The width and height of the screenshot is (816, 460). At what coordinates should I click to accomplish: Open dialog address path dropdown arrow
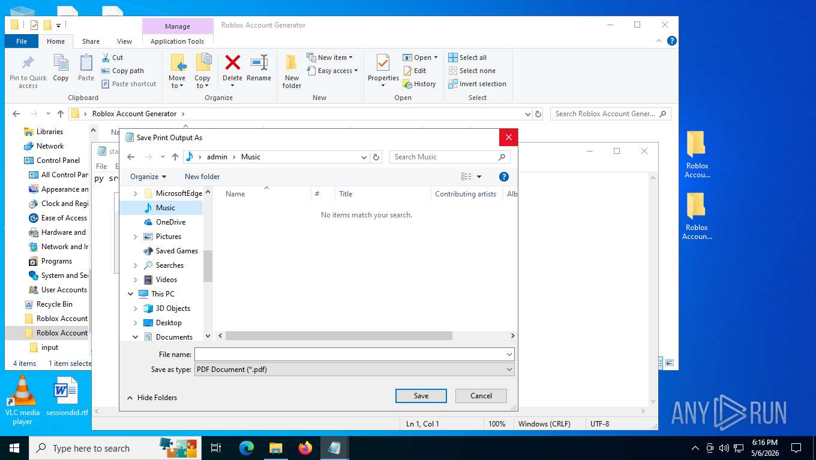point(364,157)
